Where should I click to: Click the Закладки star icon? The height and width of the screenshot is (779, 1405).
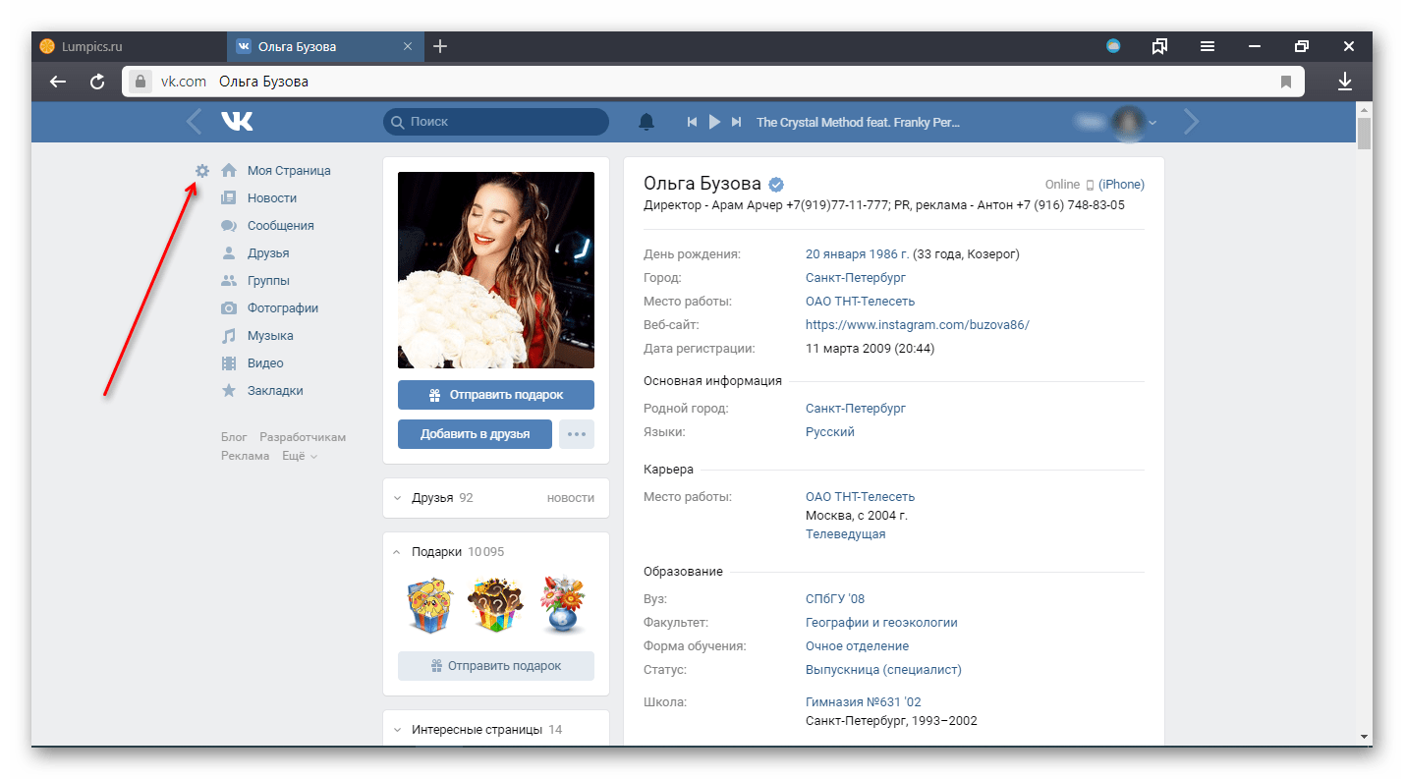point(229,390)
